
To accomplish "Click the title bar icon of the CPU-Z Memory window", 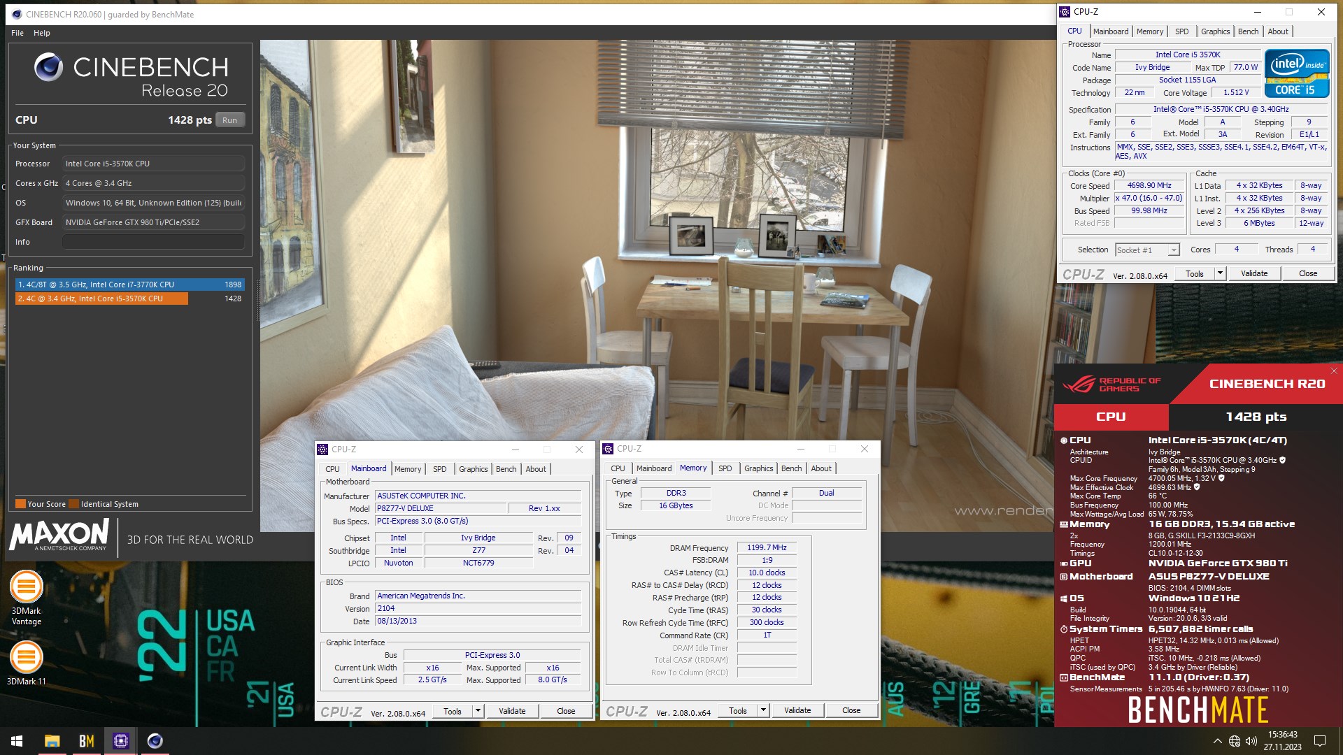I will tap(608, 449).
